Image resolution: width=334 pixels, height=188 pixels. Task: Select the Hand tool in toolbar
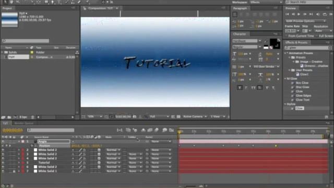click(x=11, y=2)
